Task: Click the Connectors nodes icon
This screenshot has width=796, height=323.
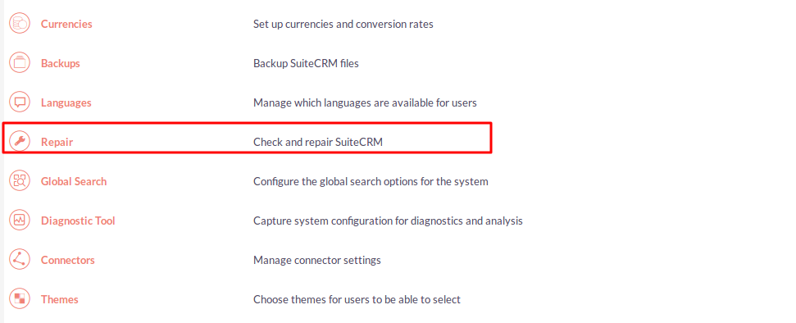Action: click(x=20, y=260)
